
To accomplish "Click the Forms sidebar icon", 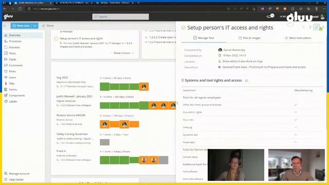I will (6, 89).
